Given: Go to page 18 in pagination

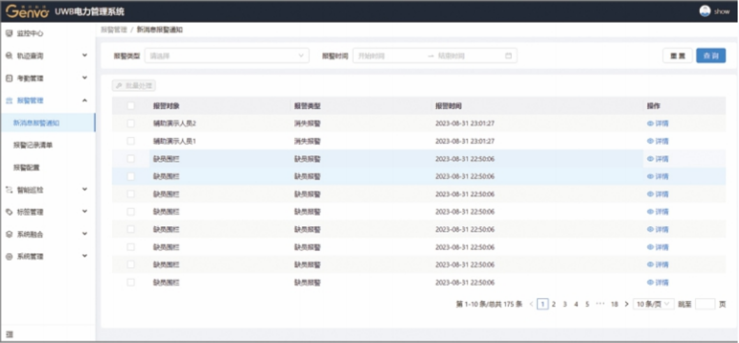Looking at the screenshot, I should pyautogui.click(x=615, y=304).
